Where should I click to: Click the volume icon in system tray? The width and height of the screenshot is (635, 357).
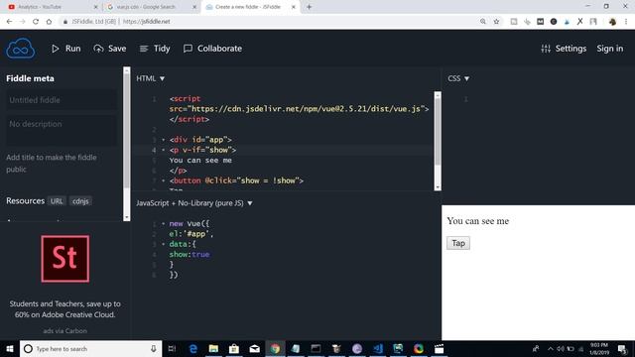coord(561,348)
